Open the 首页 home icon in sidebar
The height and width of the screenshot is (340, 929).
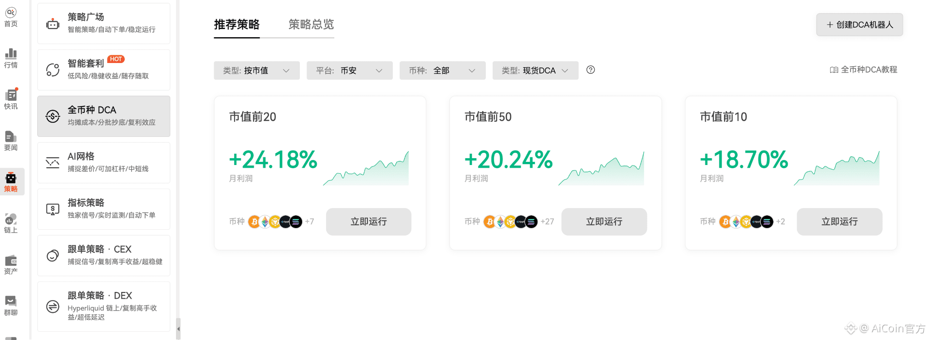(x=11, y=17)
